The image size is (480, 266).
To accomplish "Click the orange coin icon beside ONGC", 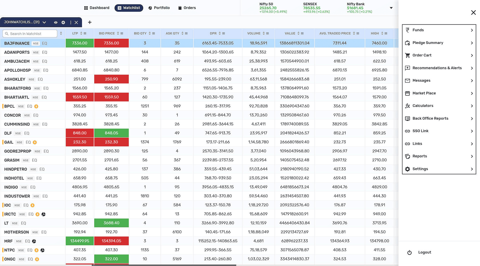I will (x=37, y=259).
